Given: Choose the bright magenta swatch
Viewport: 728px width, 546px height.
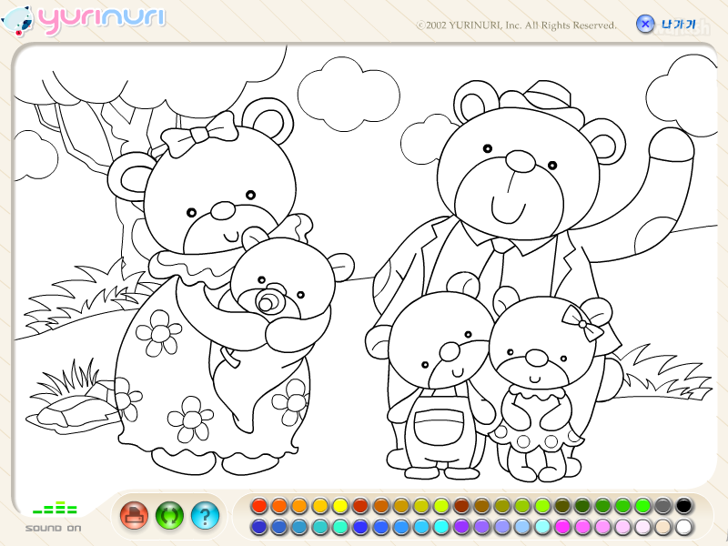Looking at the screenshot, I should pos(561,527).
